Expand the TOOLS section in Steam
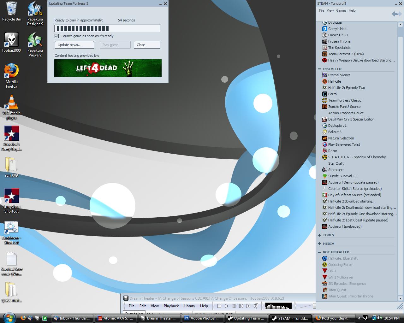This screenshot has height=323, width=404. coord(319,235)
